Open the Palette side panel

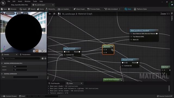(172, 17)
